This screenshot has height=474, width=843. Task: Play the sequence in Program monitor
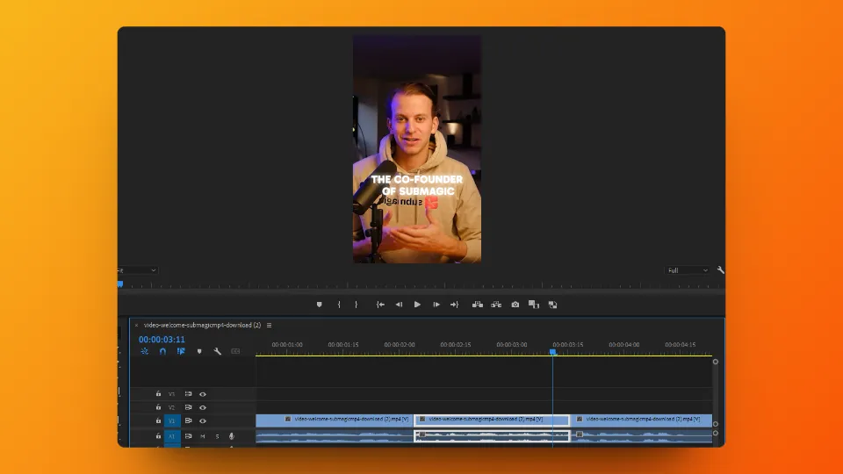pos(417,305)
